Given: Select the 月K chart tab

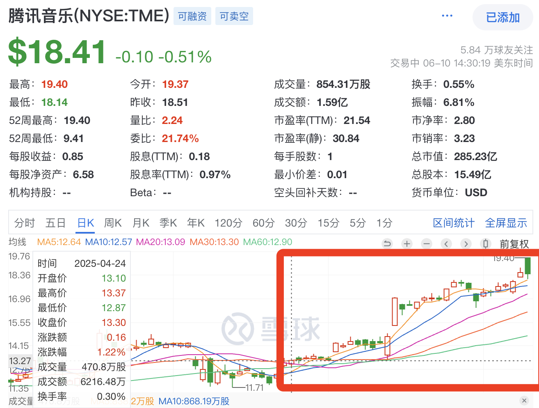Looking at the screenshot, I should (x=141, y=223).
